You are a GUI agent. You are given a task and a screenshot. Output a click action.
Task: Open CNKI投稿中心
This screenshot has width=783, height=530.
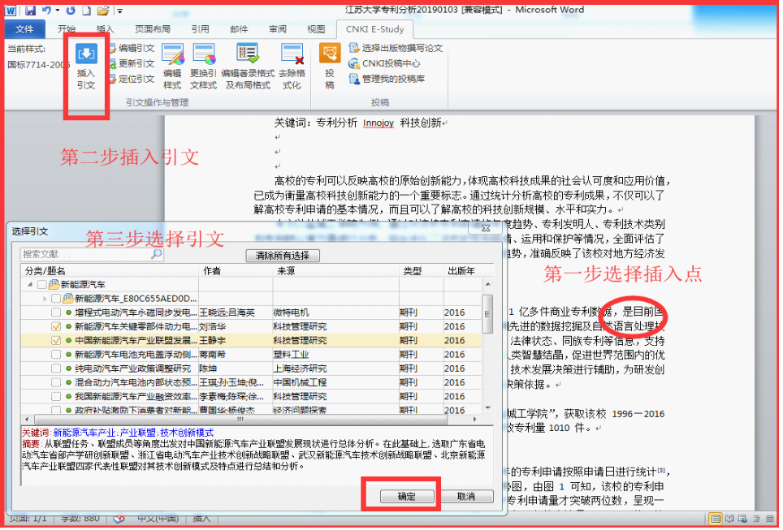(384, 64)
